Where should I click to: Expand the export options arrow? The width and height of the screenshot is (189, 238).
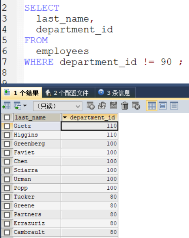click(25, 105)
